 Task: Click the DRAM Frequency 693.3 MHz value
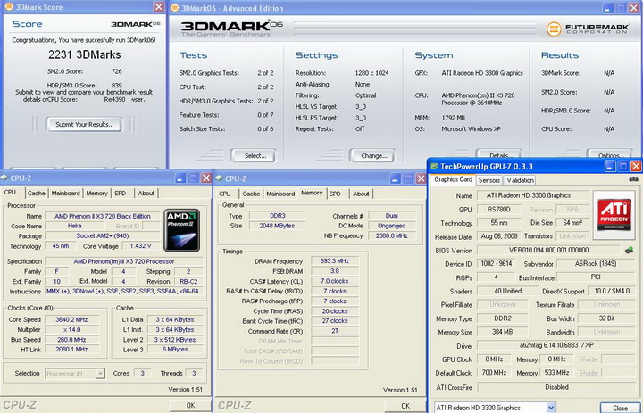click(335, 261)
